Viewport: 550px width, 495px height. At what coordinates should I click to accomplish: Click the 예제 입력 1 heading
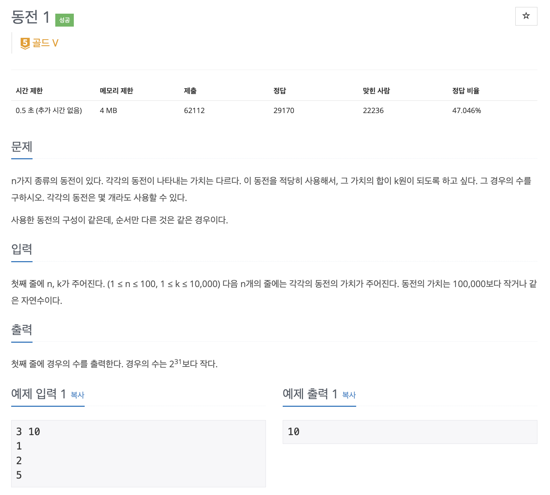[x=38, y=393]
